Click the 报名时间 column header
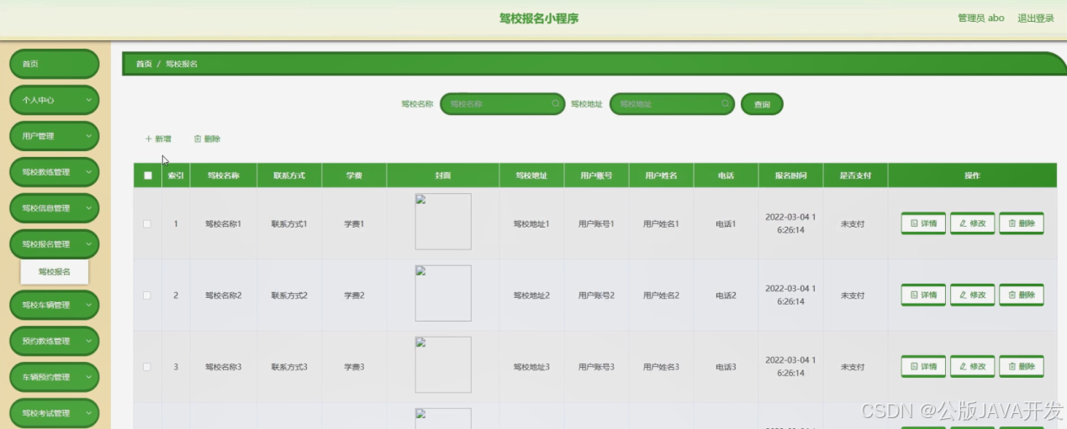 pyautogui.click(x=790, y=175)
